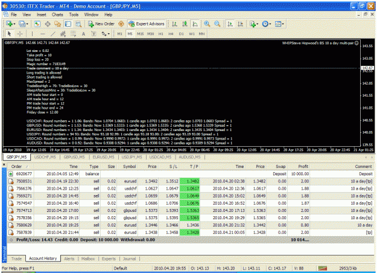Image resolution: width=377 pixels, height=273 pixels.
Task: Switch chart to D1 timeframe
Action: pos(181,34)
